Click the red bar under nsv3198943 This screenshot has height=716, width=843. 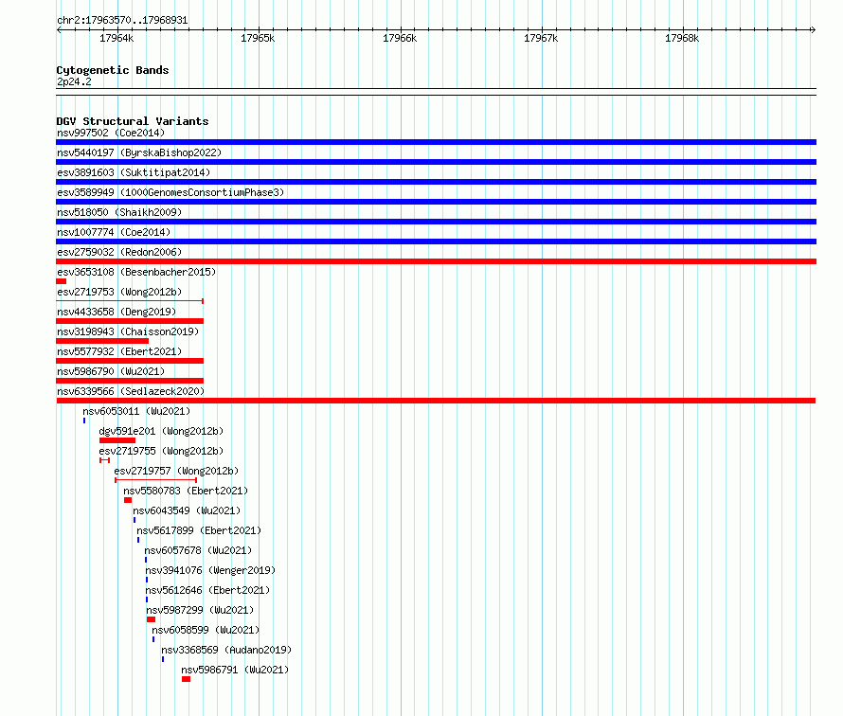(102, 341)
